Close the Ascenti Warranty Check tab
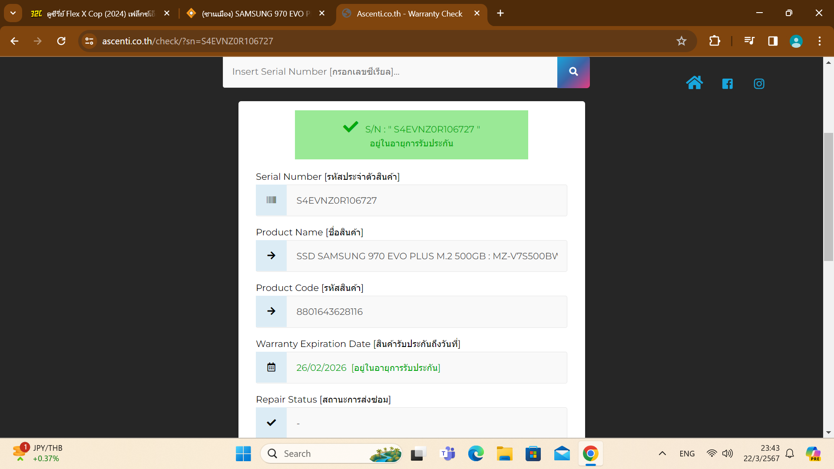The image size is (834, 469). (477, 13)
